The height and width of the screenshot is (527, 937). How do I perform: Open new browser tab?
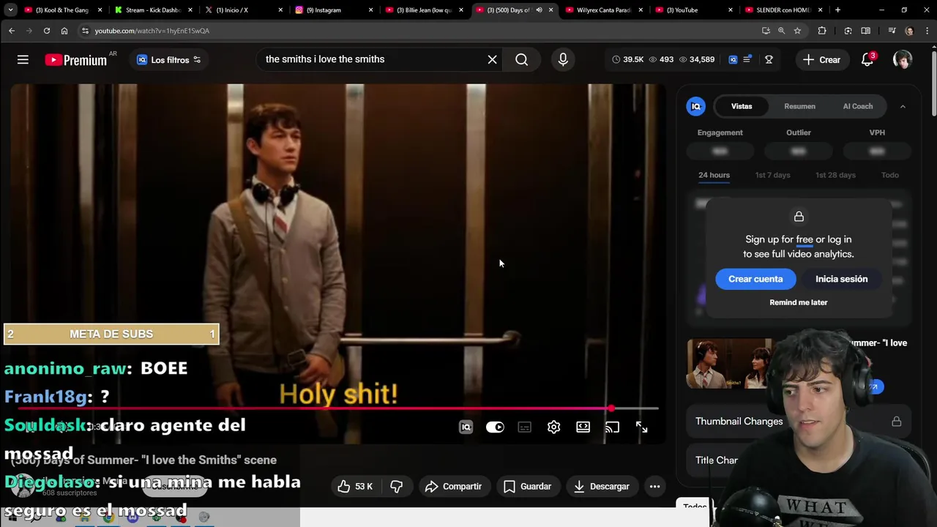tap(837, 10)
